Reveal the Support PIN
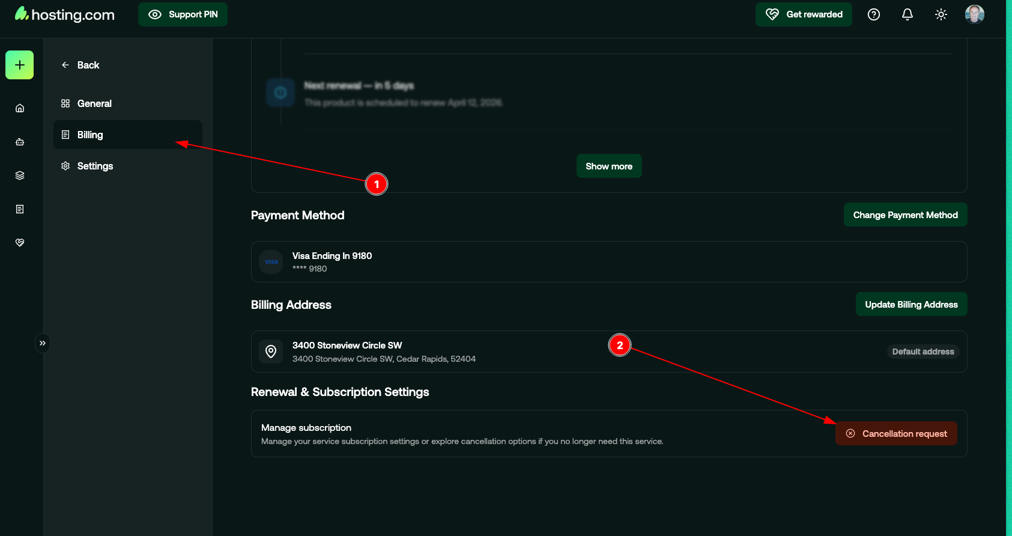Screen dimensions: 1012x536 point(183,14)
